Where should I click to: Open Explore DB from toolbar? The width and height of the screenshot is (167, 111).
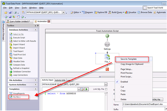pyautogui.click(x=101, y=12)
